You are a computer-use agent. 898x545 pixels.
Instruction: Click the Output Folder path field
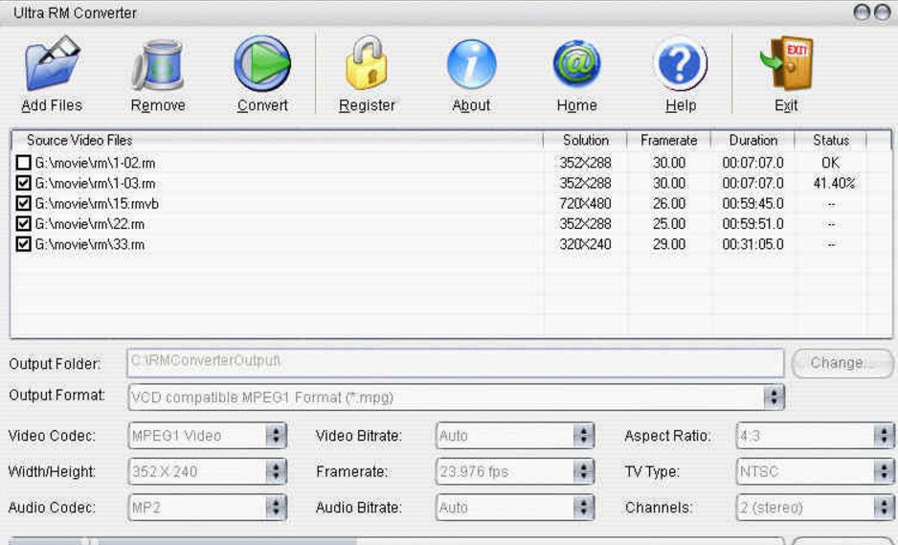pyautogui.click(x=455, y=362)
